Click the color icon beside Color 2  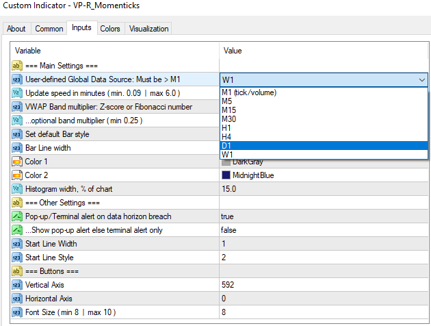pyautogui.click(x=18, y=175)
